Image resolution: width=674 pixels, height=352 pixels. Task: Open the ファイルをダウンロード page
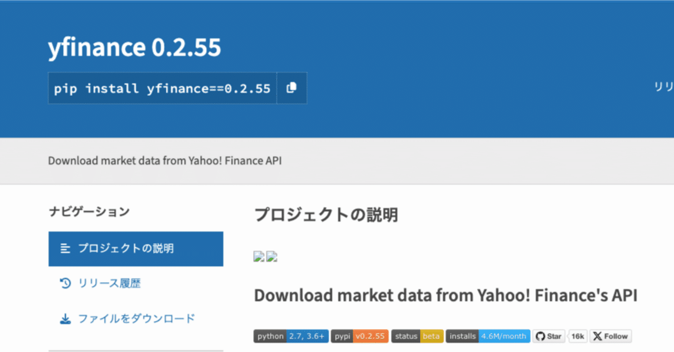pyautogui.click(x=129, y=318)
